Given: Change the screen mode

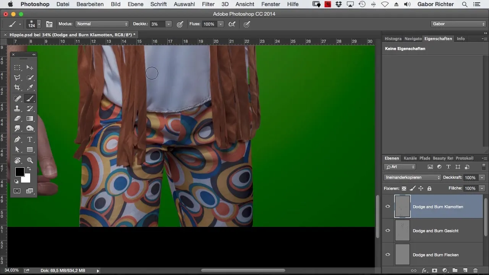Looking at the screenshot, I should click(x=30, y=191).
